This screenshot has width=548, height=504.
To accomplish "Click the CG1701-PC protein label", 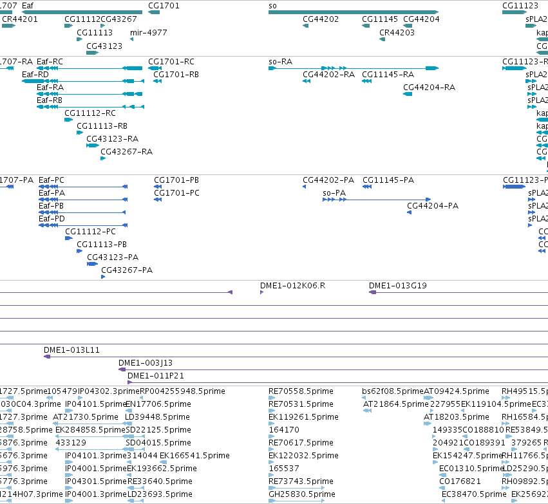I will [x=177, y=193].
